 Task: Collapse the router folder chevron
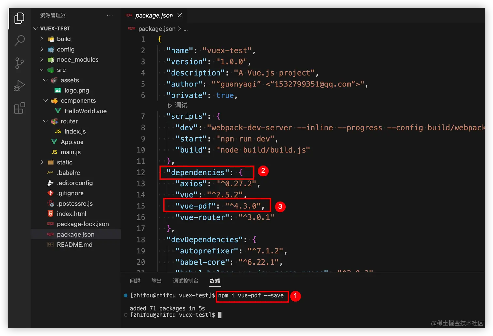click(x=45, y=121)
